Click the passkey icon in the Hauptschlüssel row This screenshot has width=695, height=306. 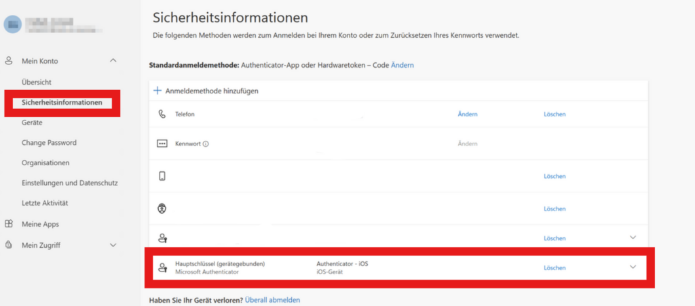pos(162,268)
